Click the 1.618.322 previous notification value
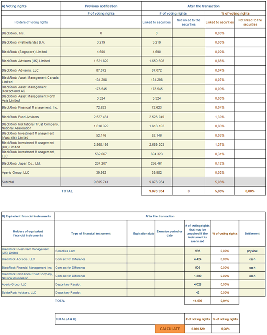The height and width of the screenshot is (335, 267). pyautogui.click(x=101, y=126)
